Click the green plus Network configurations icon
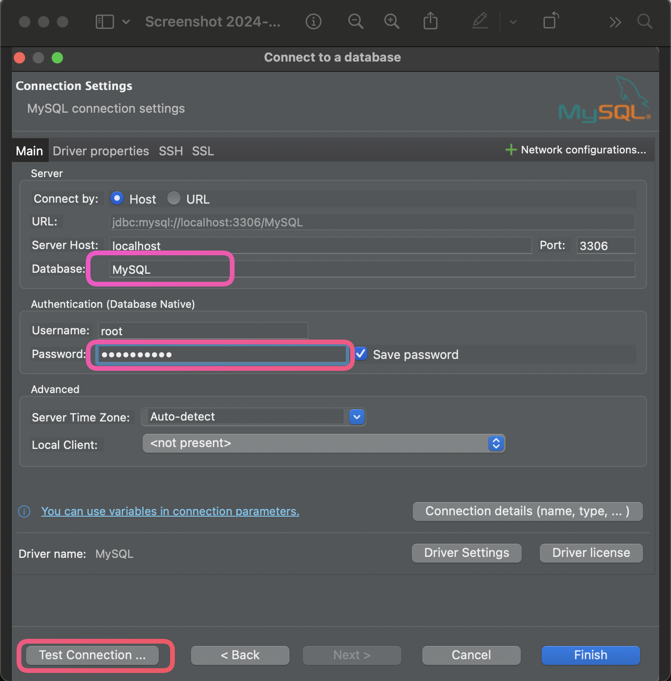 [x=511, y=150]
